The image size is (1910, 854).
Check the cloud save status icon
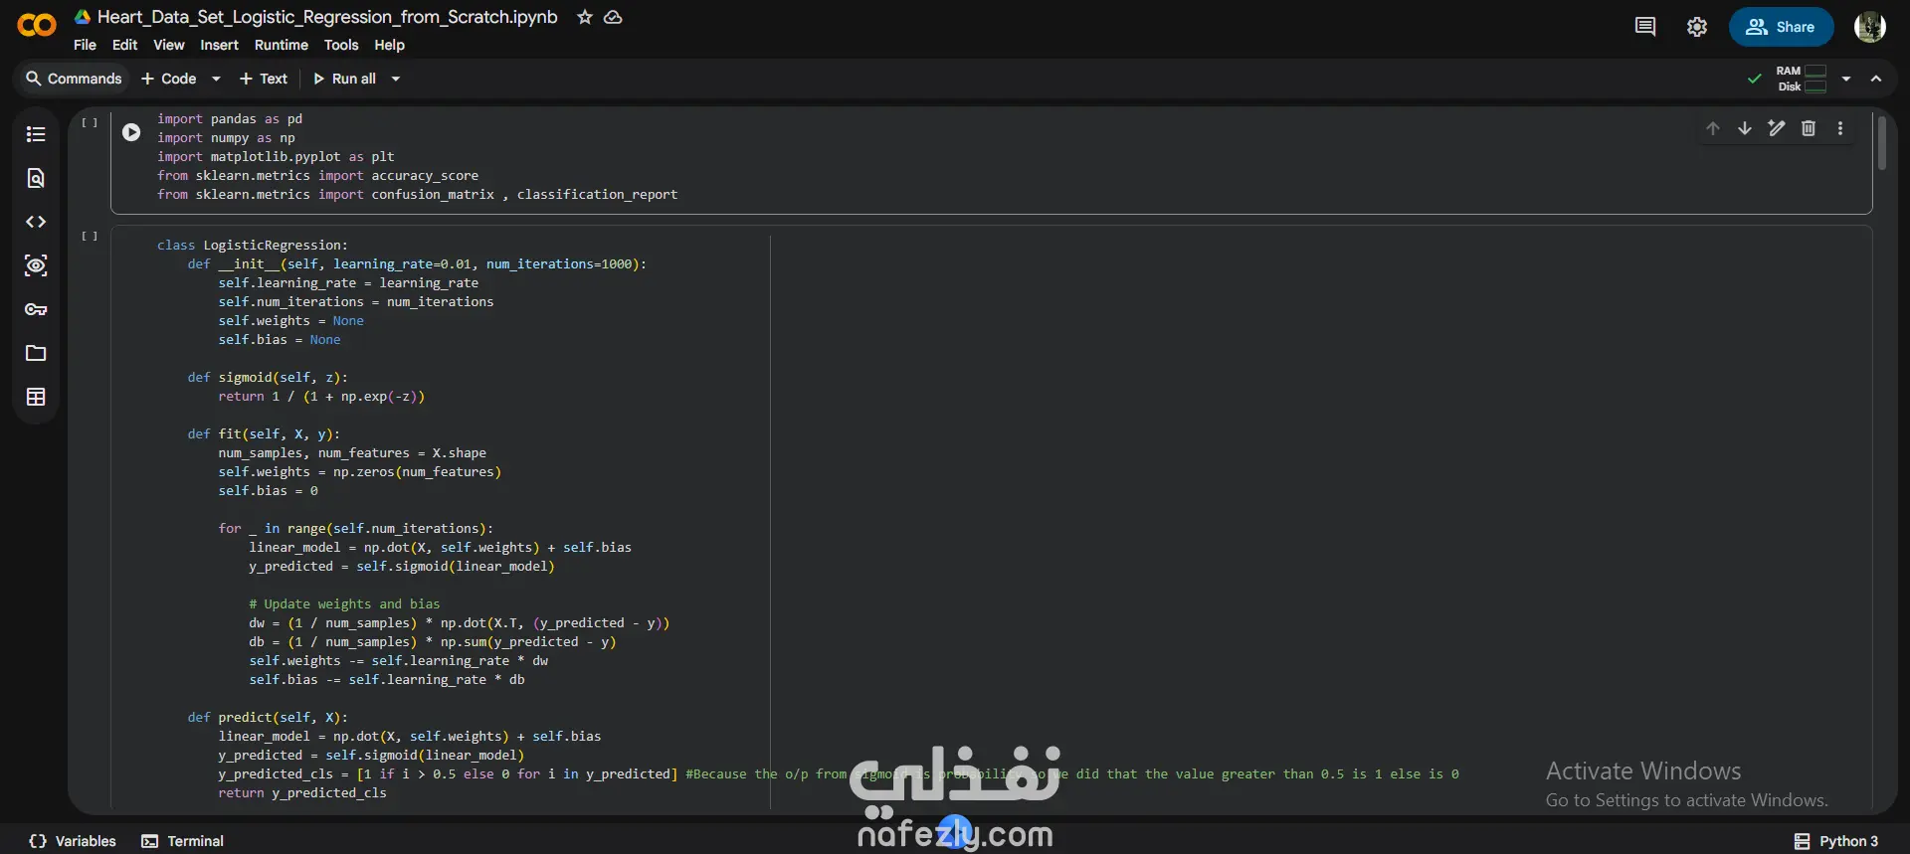tap(613, 17)
